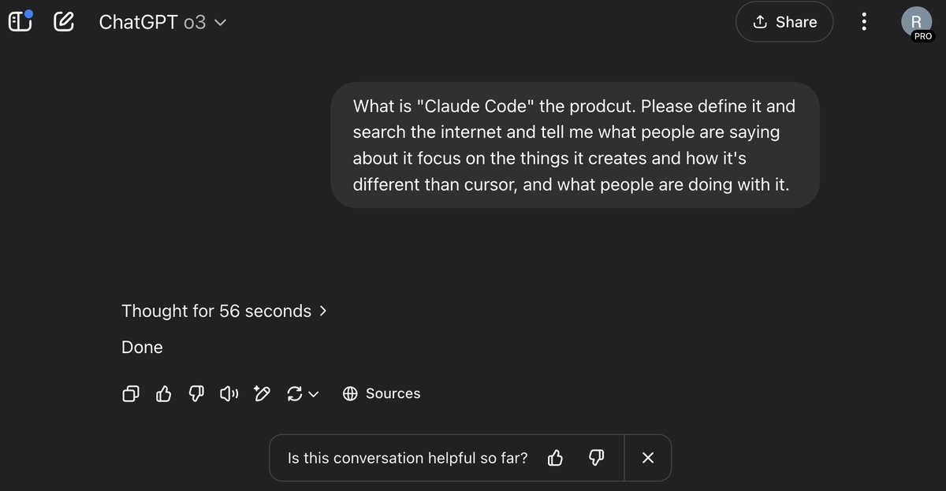946x491 pixels.
Task: Copy the response to clipboard
Action: point(131,393)
